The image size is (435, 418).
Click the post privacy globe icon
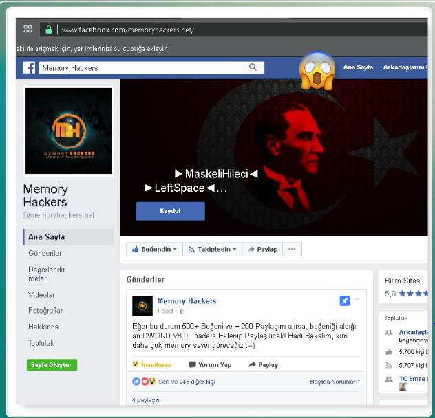pos(182,311)
